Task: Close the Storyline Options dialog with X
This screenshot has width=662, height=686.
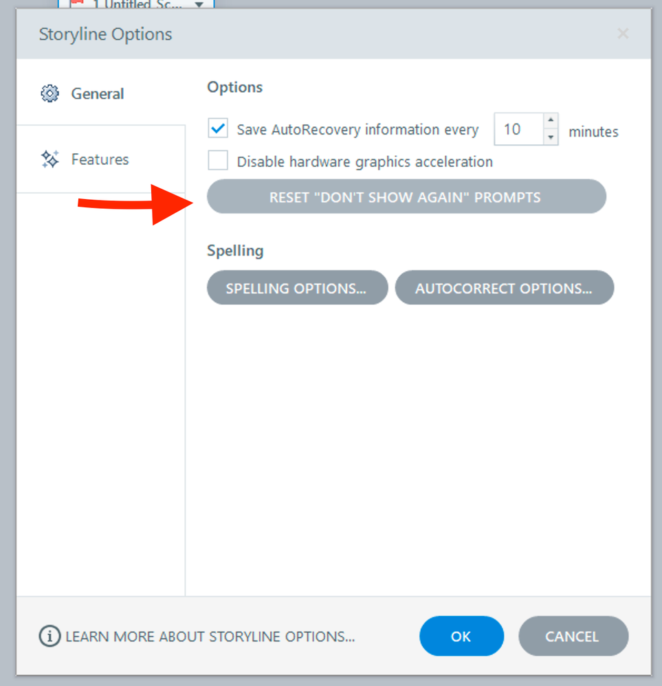Action: [x=623, y=34]
